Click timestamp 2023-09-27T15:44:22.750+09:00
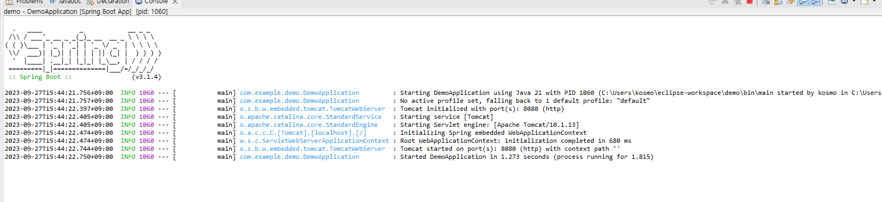882x202 pixels. pos(59,157)
